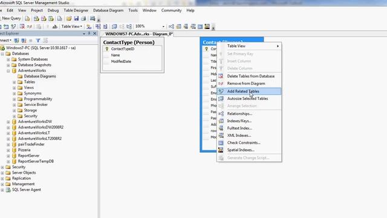387x218 pixels.
Task: Click Remove from Diagram toolbar icon
Action: coord(30,27)
